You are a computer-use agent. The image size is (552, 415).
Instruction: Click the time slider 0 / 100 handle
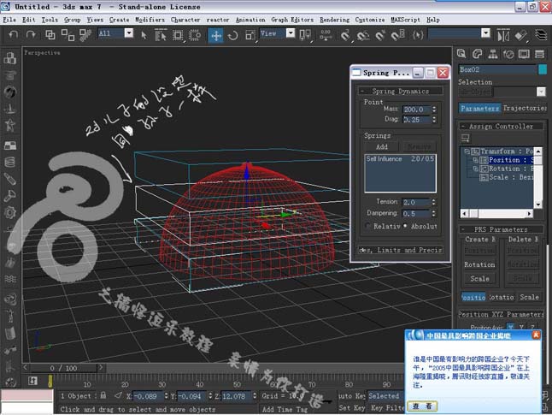point(63,368)
